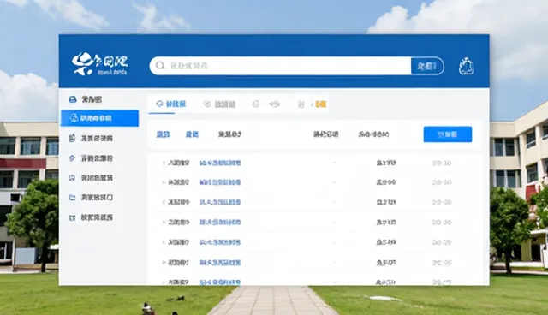Click the second blue filter link under tabs
Image resolution: width=548 pixels, height=315 pixels.
click(x=192, y=134)
